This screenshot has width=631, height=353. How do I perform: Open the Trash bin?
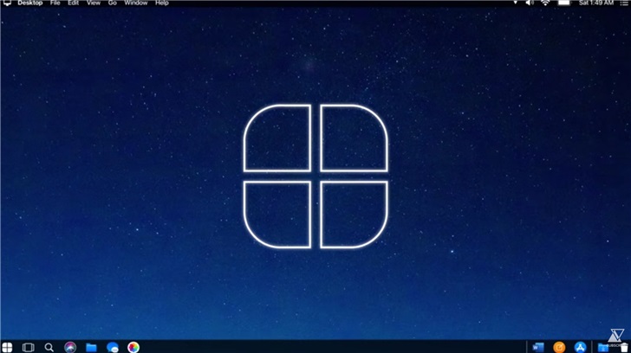(624, 348)
